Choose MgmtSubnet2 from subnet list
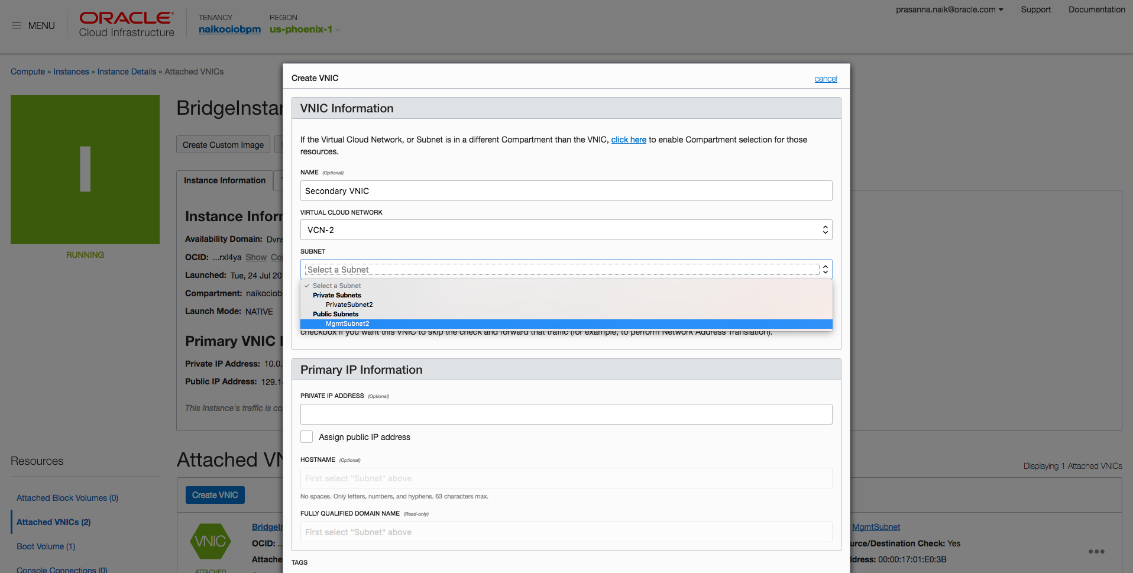This screenshot has width=1133, height=573. click(x=348, y=324)
